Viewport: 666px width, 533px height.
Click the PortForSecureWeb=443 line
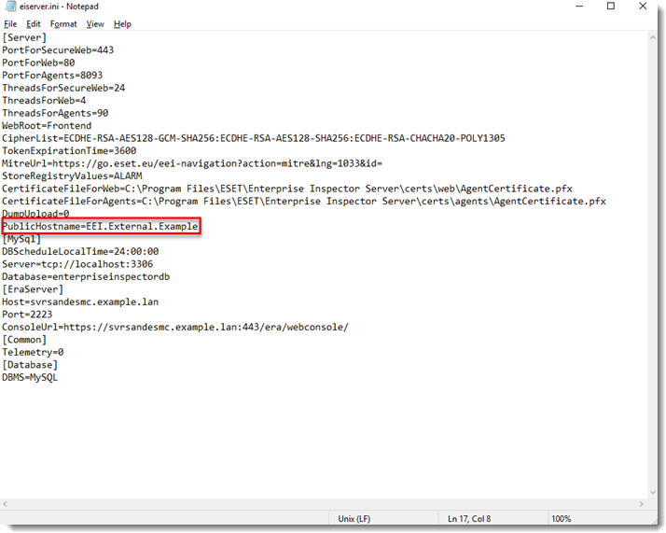58,50
